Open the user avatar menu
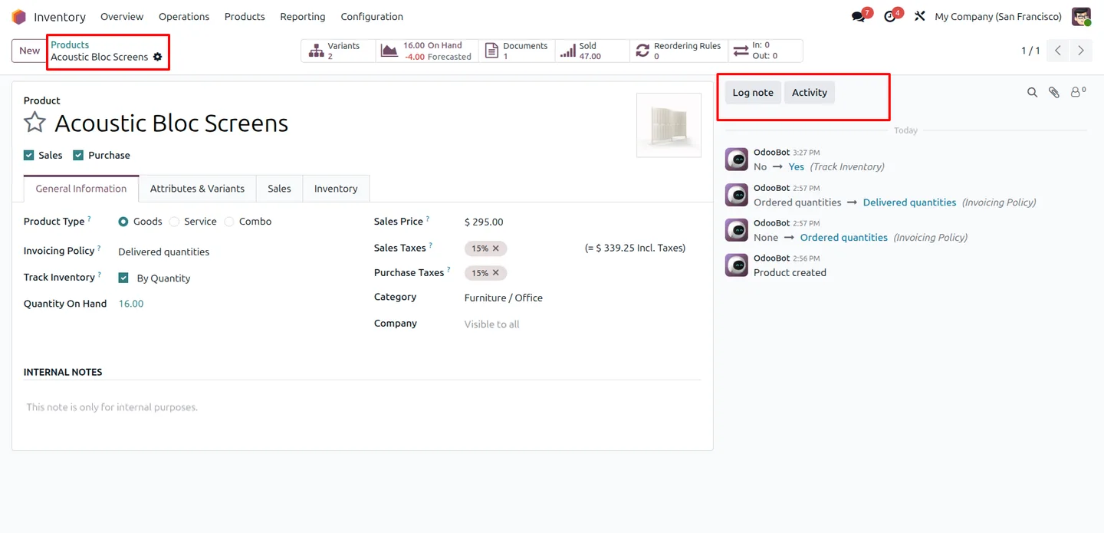Viewport: 1104px width, 533px height. point(1081,17)
